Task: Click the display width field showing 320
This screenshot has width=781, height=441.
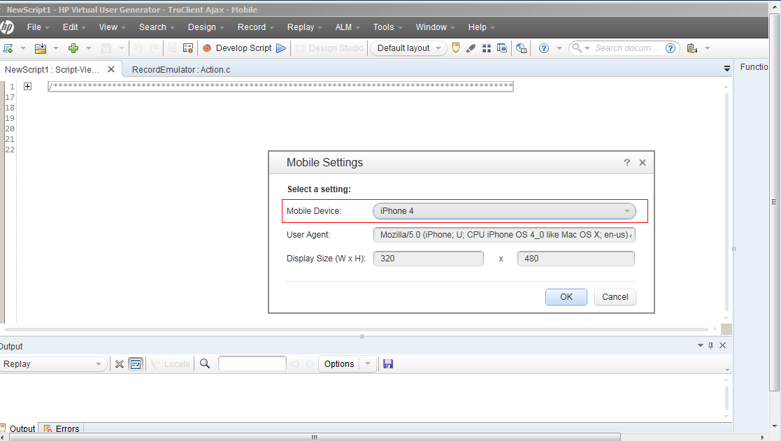Action: tap(429, 259)
